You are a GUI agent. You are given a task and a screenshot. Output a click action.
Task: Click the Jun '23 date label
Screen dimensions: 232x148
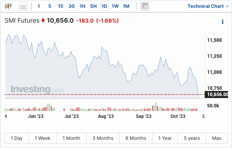(x=35, y=116)
